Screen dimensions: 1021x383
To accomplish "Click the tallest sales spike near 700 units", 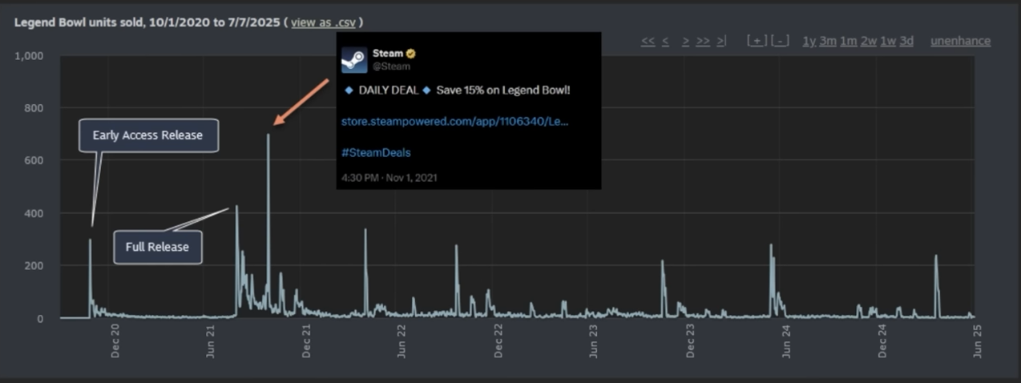I will pos(268,224).
